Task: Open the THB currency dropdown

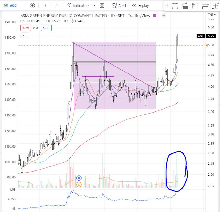Action: (x=212, y=15)
